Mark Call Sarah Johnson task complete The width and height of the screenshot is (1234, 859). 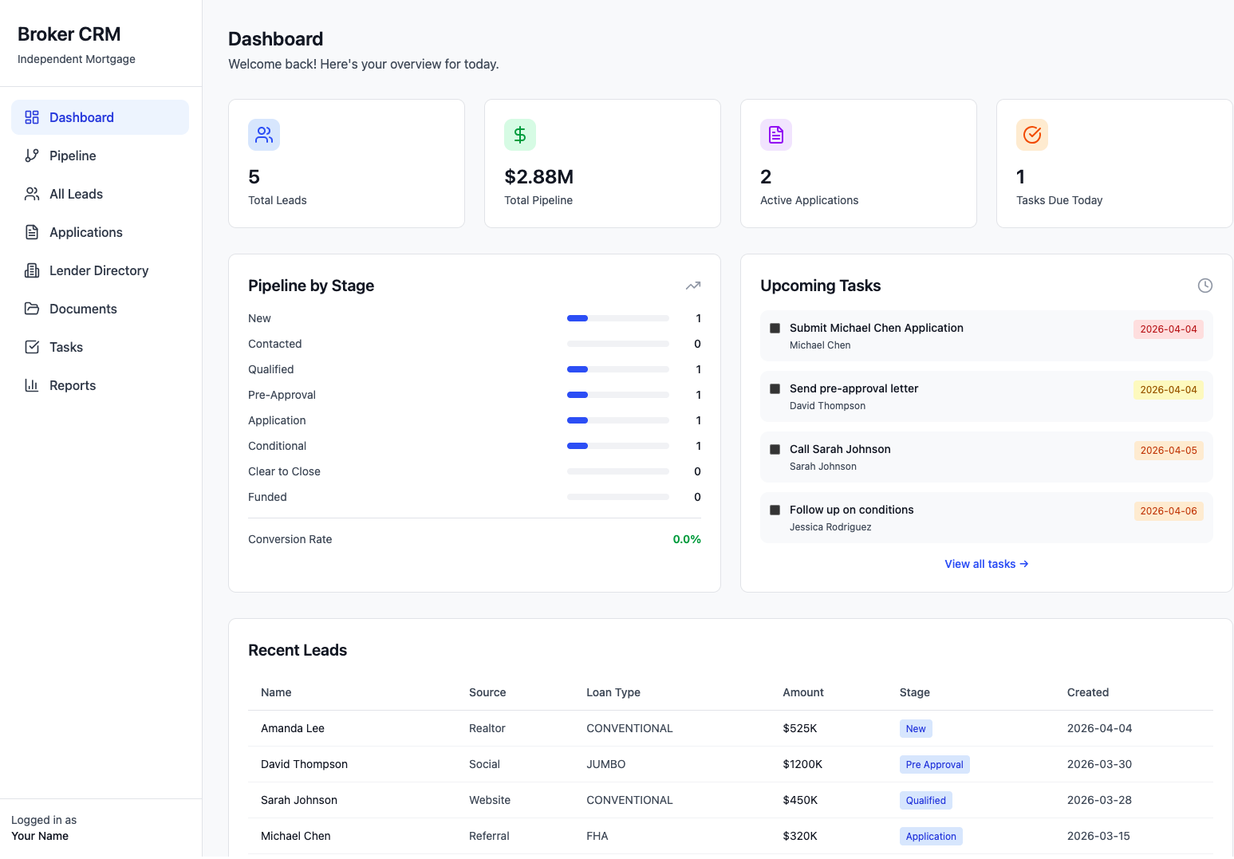[774, 449]
